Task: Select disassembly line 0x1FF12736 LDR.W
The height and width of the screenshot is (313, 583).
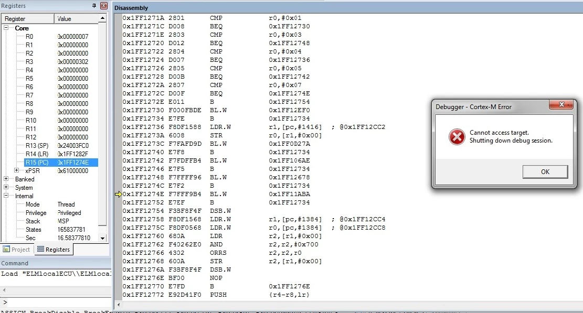Action: pyautogui.click(x=254, y=127)
